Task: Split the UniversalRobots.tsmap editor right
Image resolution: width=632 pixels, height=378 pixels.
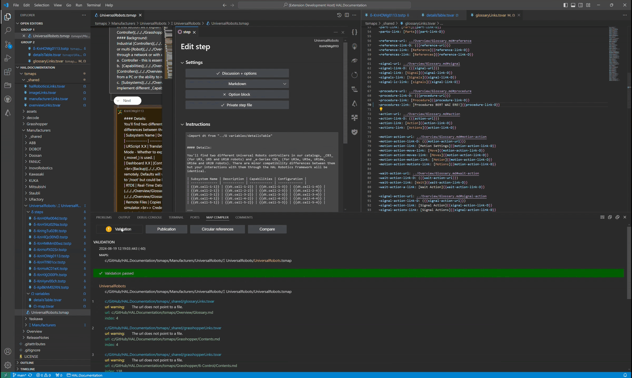Action: click(x=347, y=15)
